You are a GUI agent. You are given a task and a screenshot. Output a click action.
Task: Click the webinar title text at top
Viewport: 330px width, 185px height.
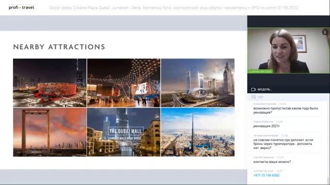coord(174,8)
